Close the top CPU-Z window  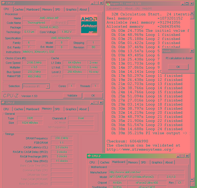pos(101,3)
